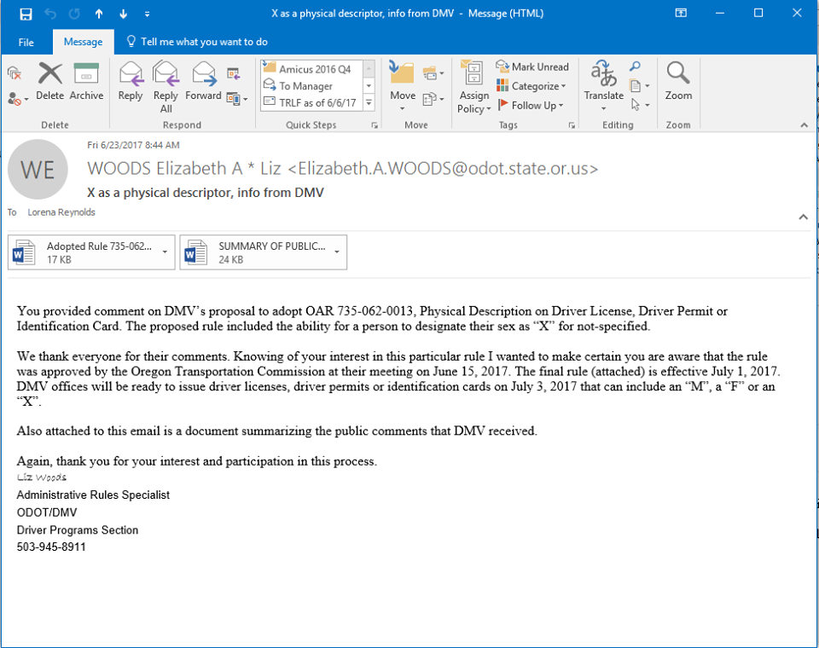Delete this message

pyautogui.click(x=50, y=81)
